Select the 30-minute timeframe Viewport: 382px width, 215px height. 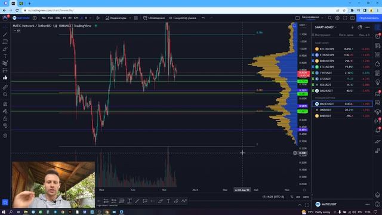pos(58,18)
